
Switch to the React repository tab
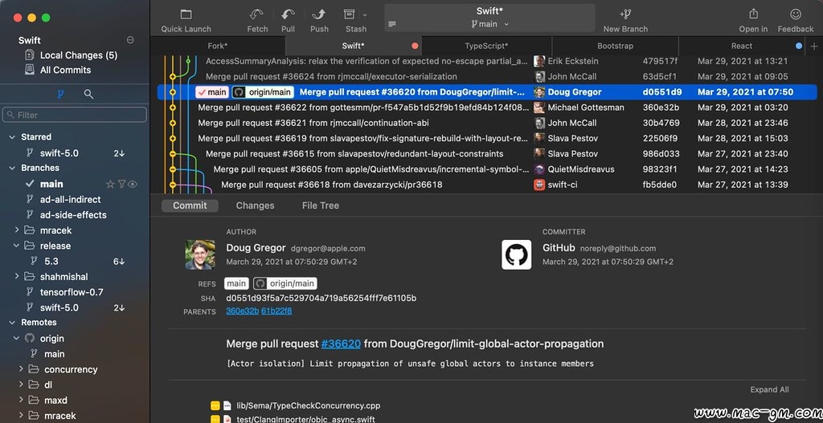pos(742,46)
